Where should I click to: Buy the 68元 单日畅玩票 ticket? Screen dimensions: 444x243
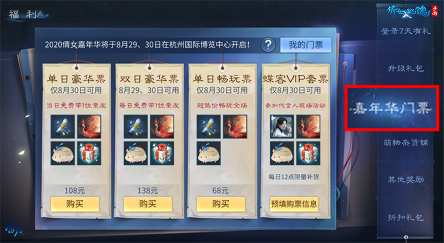220,204
